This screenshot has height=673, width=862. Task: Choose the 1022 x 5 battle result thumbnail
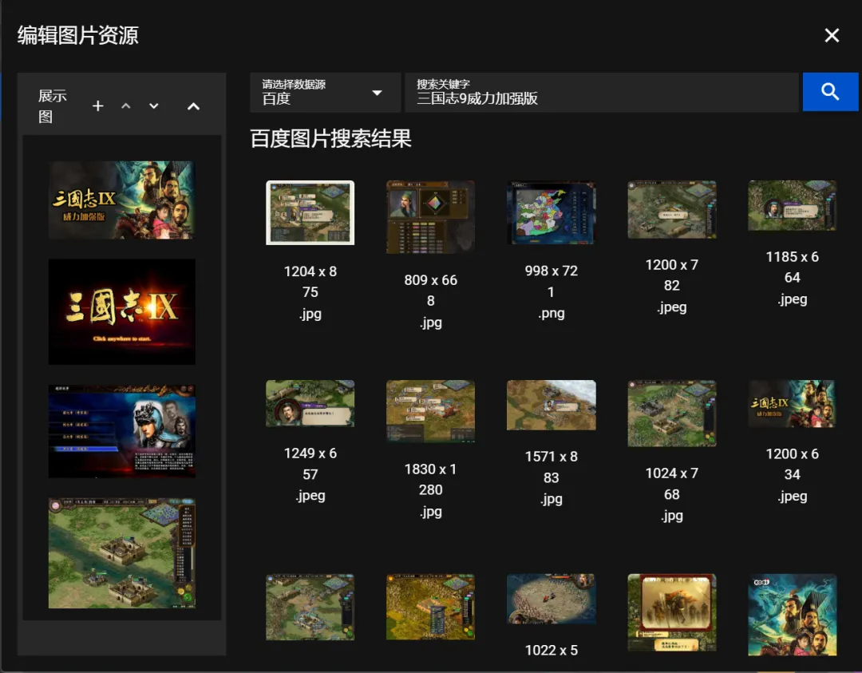551,599
